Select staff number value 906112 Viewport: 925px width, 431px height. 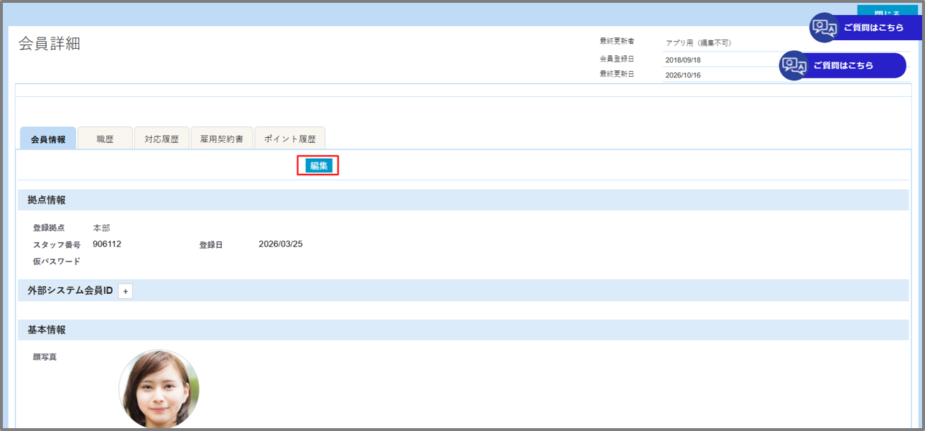click(107, 244)
